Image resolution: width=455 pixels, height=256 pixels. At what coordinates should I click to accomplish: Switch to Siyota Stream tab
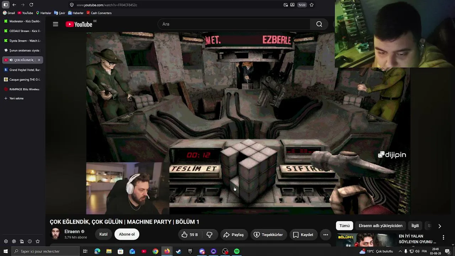pos(22,41)
